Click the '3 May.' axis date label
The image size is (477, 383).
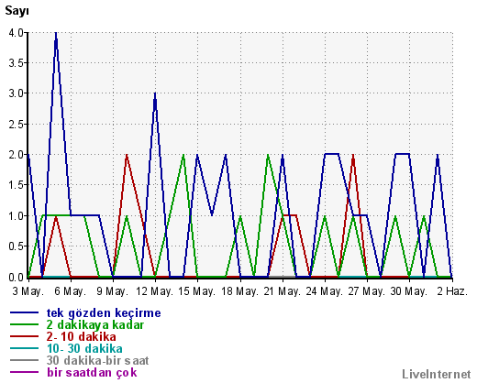pos(28,291)
